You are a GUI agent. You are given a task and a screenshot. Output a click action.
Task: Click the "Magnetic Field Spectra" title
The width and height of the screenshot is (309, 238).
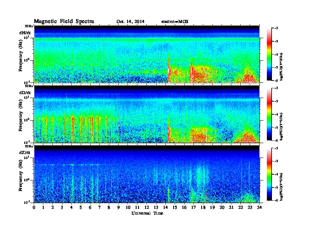tap(64, 21)
